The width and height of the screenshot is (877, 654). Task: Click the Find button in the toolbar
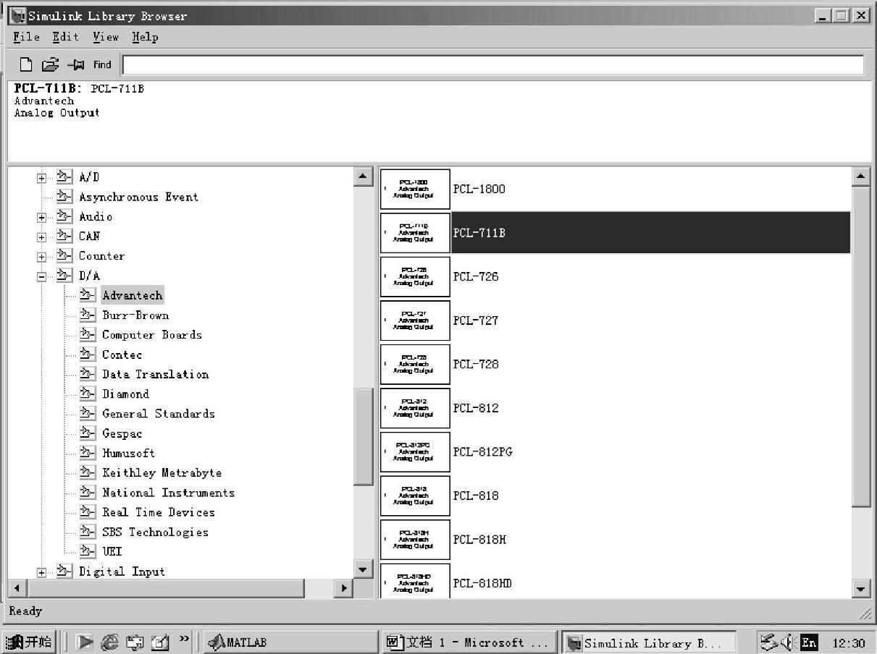(102, 65)
